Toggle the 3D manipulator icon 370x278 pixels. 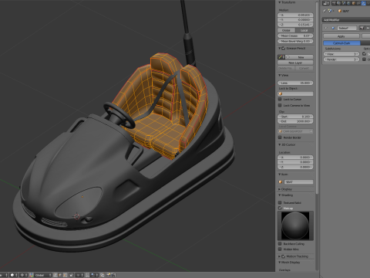32,275
